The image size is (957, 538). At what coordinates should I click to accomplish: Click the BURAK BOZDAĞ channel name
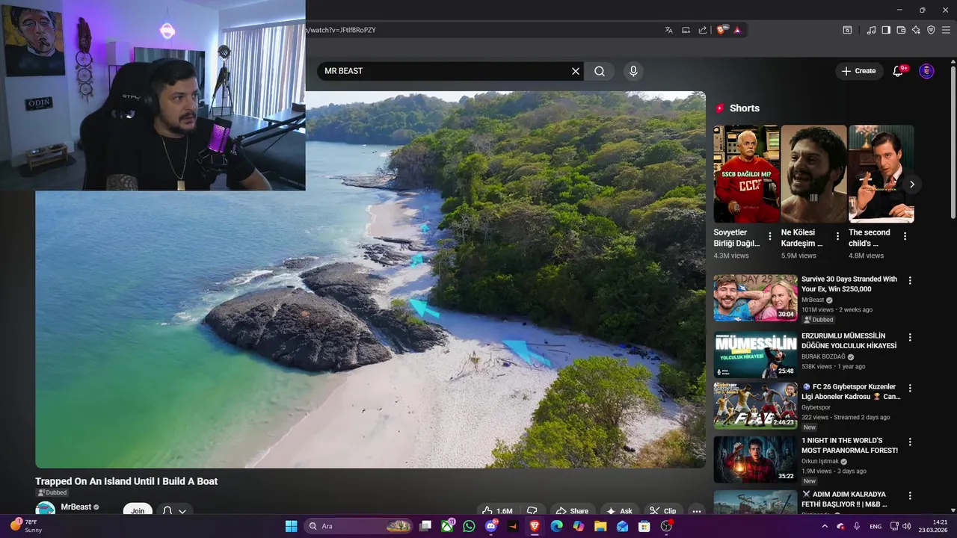(x=823, y=356)
